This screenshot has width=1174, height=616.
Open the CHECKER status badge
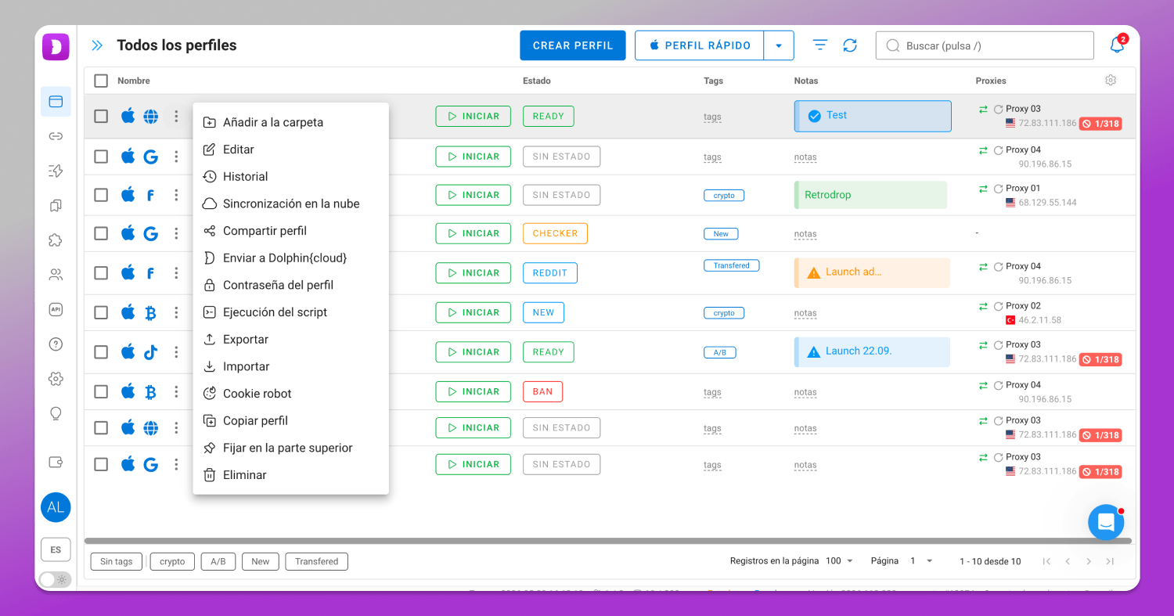tap(555, 233)
